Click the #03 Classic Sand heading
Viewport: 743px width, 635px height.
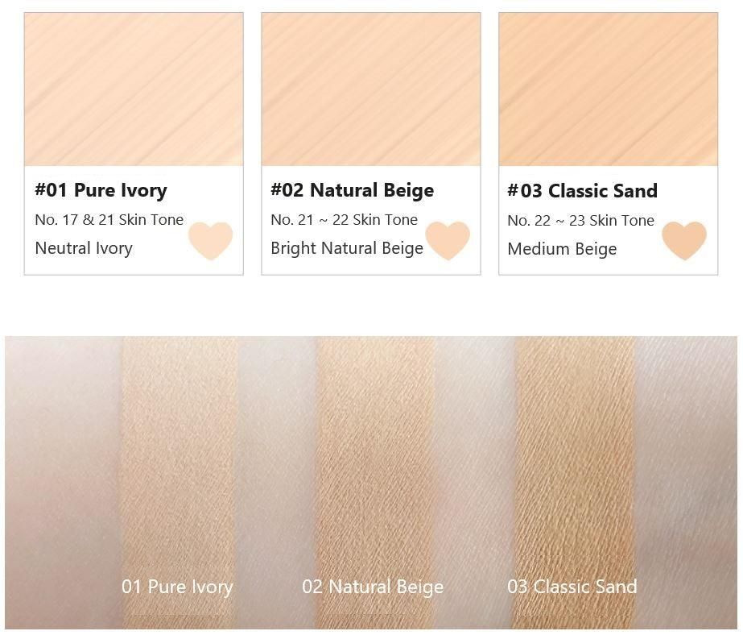click(582, 191)
